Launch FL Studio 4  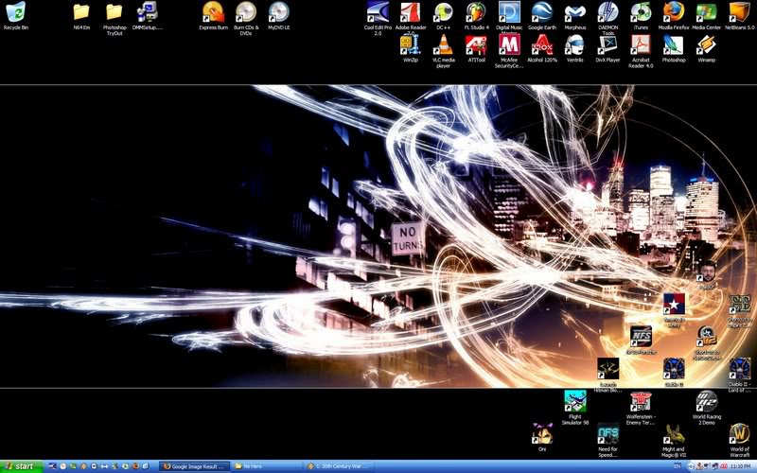pos(476,16)
